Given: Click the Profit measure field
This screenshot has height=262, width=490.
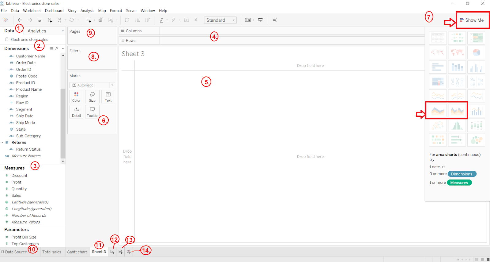Looking at the screenshot, I should coord(17,182).
